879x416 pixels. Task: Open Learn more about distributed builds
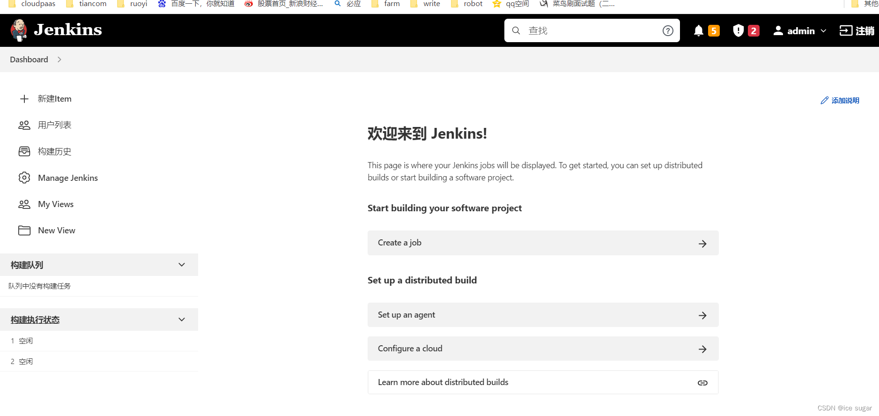point(543,382)
